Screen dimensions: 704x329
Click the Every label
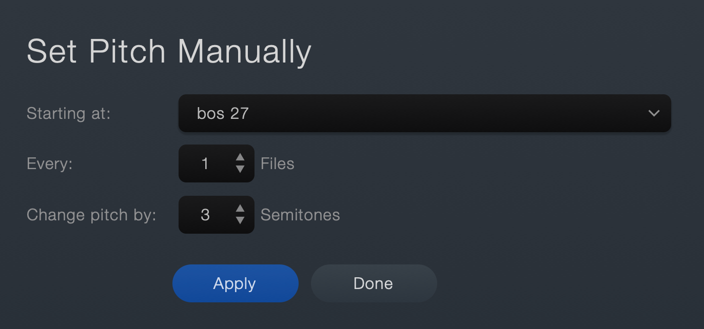click(x=50, y=164)
